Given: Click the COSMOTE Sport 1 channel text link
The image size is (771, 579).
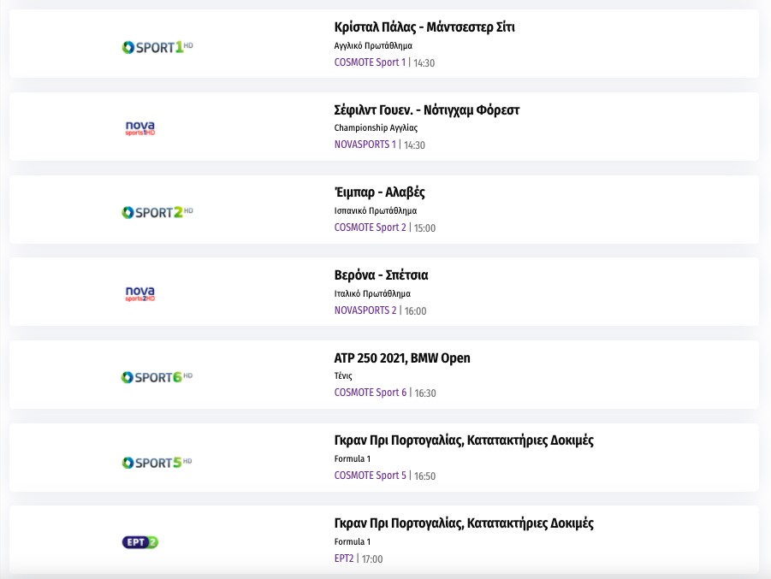Looking at the screenshot, I should coord(370,62).
